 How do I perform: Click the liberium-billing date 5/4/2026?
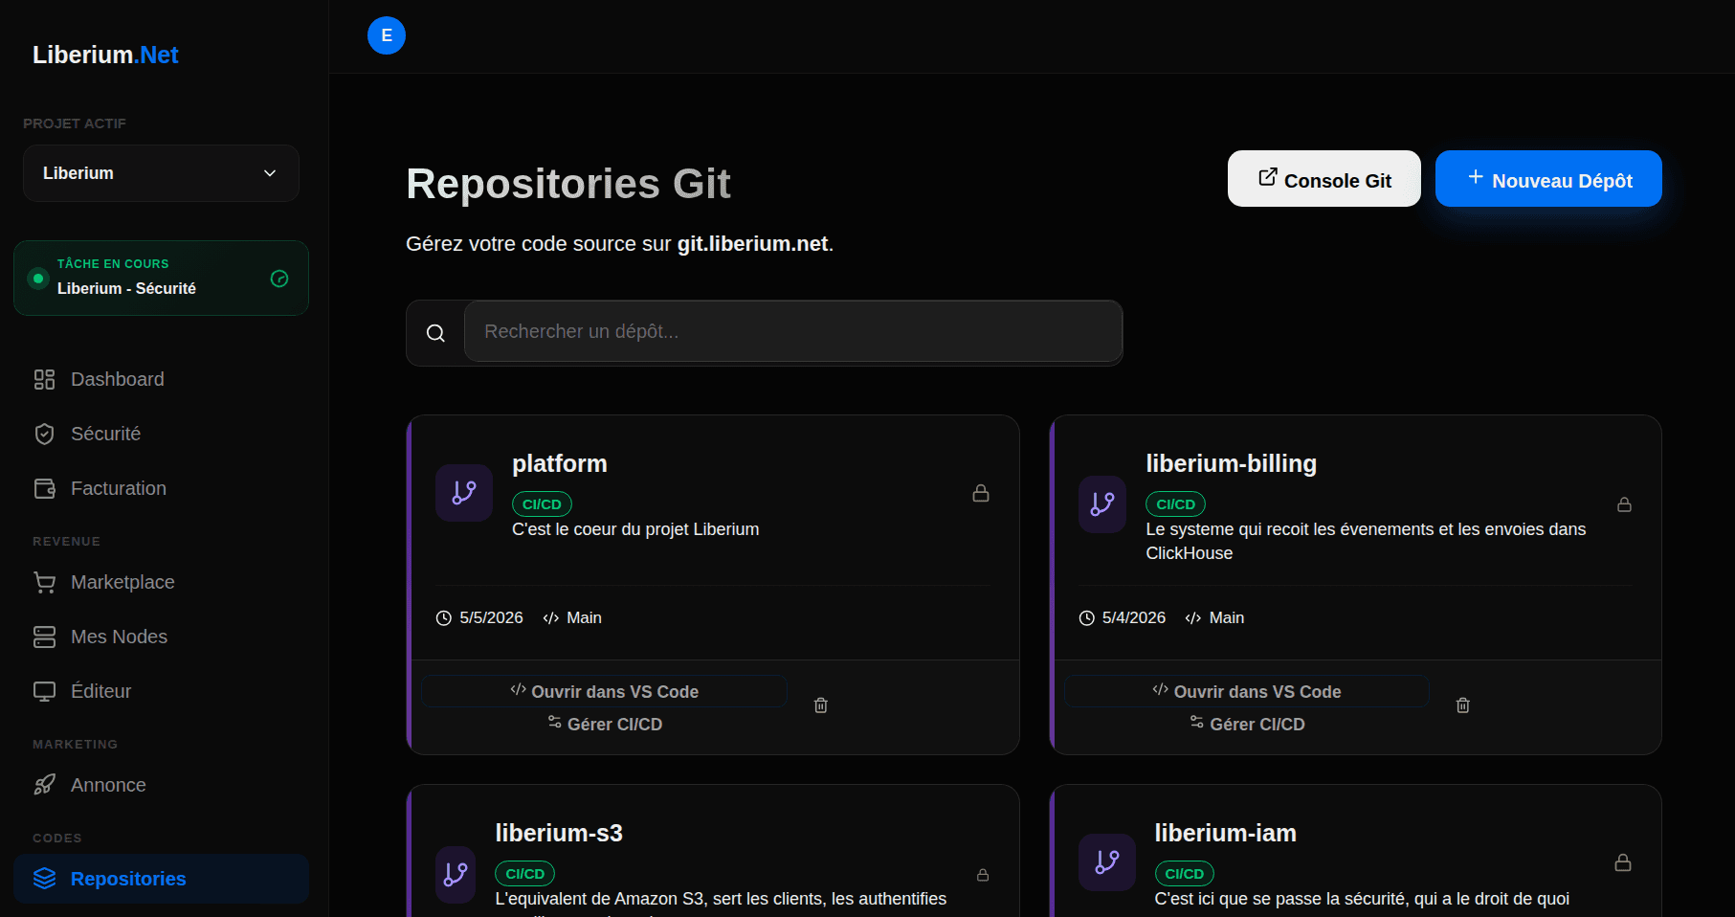[1134, 618]
